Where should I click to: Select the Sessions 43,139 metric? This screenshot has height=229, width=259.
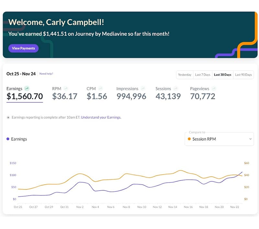(168, 94)
